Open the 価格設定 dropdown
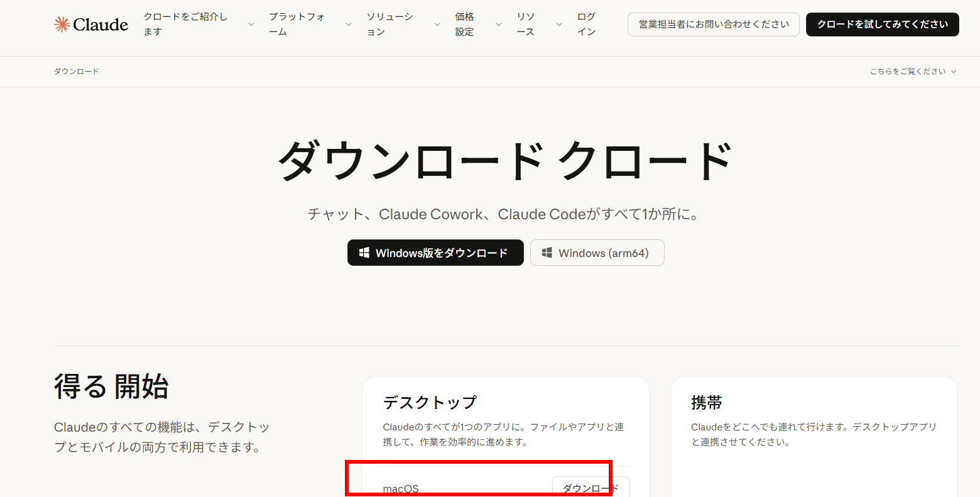Viewport: 980px width, 497px height. [465, 24]
